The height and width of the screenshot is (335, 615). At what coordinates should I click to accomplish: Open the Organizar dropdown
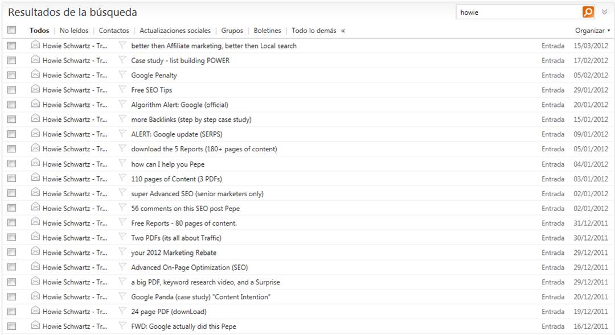(592, 31)
